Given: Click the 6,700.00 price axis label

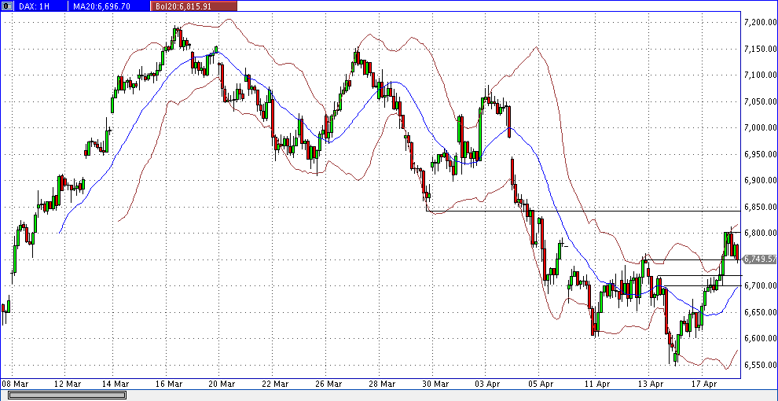Looking at the screenshot, I should [x=760, y=285].
